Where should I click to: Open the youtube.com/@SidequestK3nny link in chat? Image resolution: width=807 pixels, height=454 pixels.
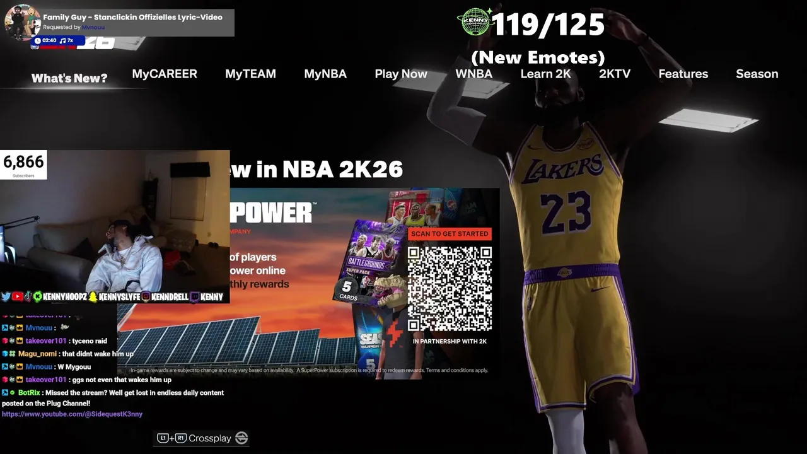tap(72, 414)
